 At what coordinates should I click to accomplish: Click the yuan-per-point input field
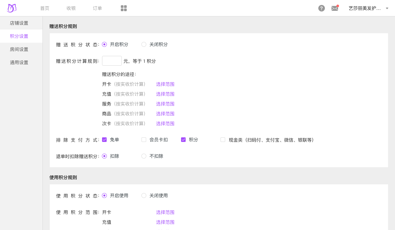coord(112,61)
